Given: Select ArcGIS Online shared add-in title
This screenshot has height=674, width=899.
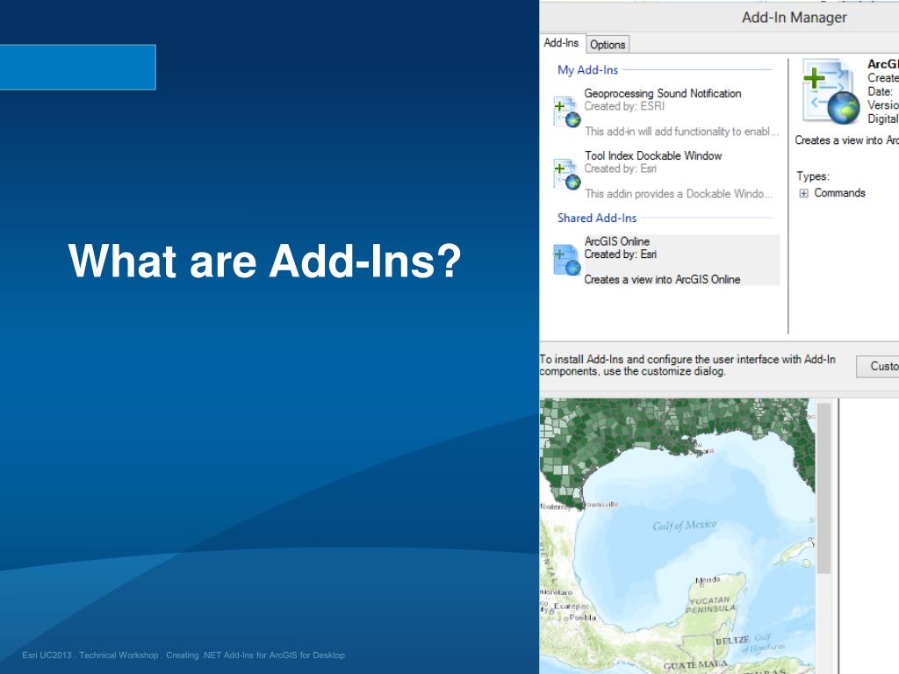Looking at the screenshot, I should click(617, 241).
